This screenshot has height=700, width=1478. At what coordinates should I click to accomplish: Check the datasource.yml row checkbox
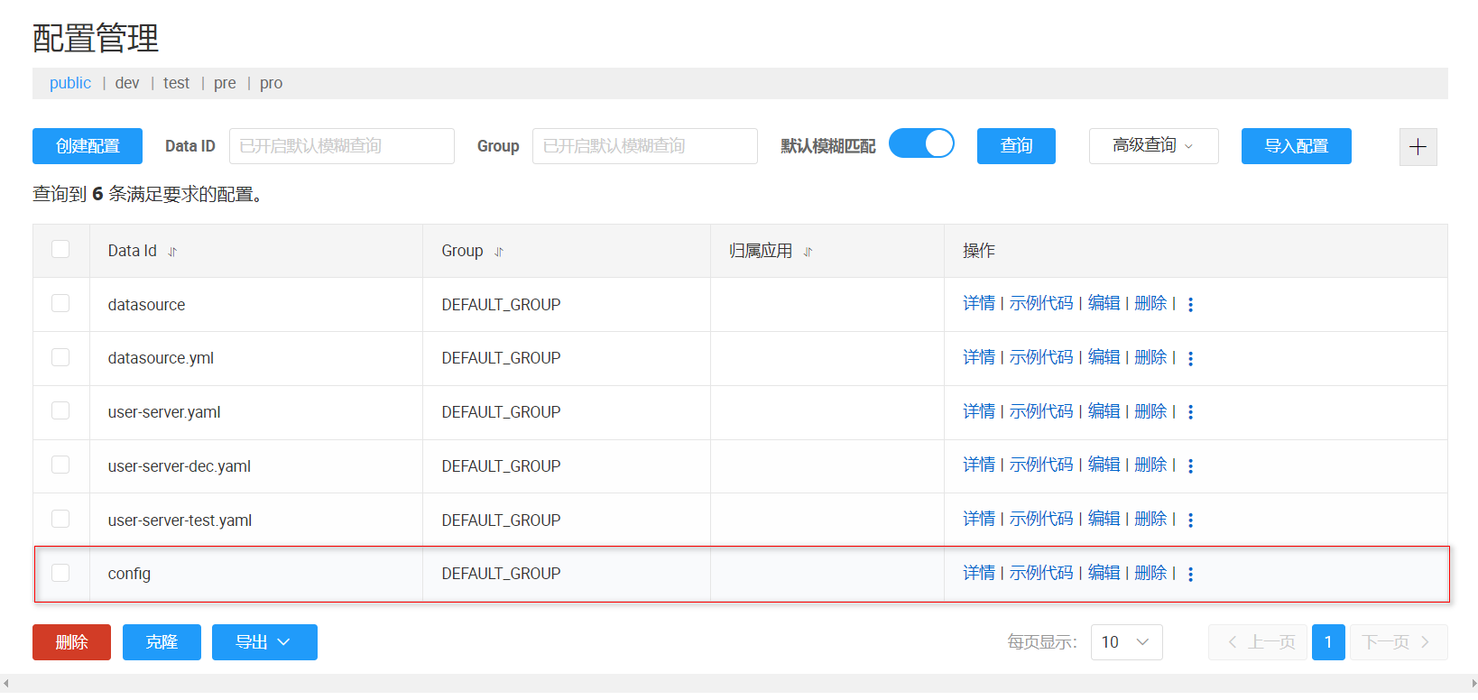tap(60, 357)
